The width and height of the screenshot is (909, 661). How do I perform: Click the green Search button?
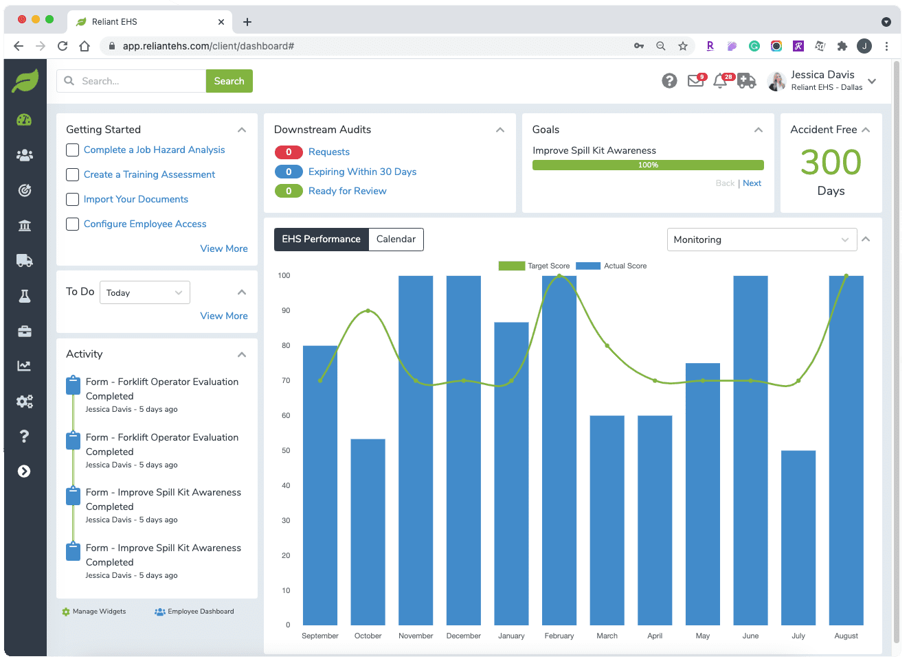pos(229,81)
